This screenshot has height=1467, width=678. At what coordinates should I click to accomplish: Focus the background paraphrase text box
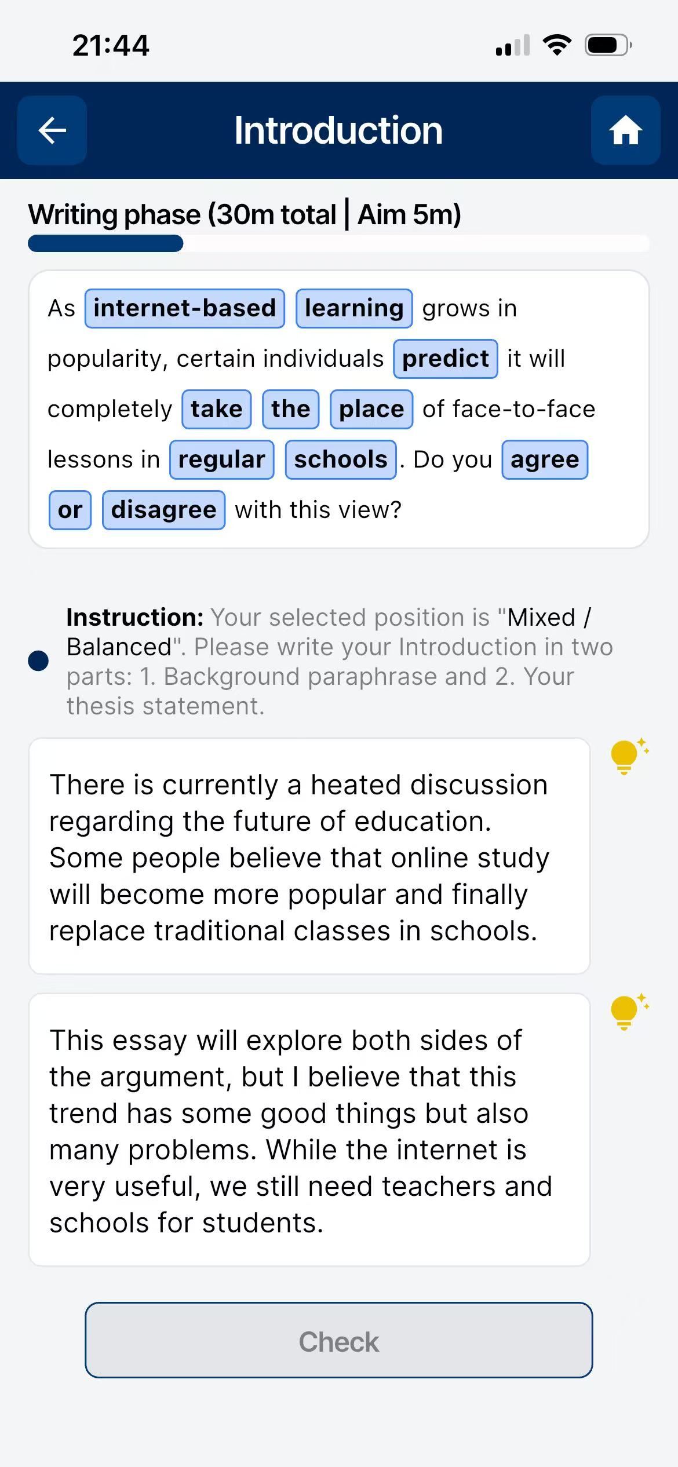[x=309, y=856]
